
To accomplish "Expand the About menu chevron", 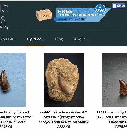I will 87,39.
